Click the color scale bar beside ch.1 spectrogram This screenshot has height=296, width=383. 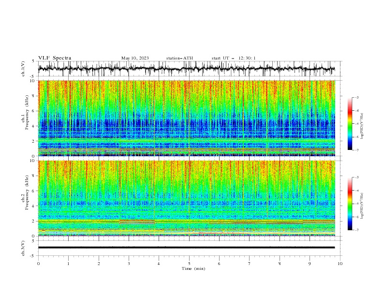(350, 124)
